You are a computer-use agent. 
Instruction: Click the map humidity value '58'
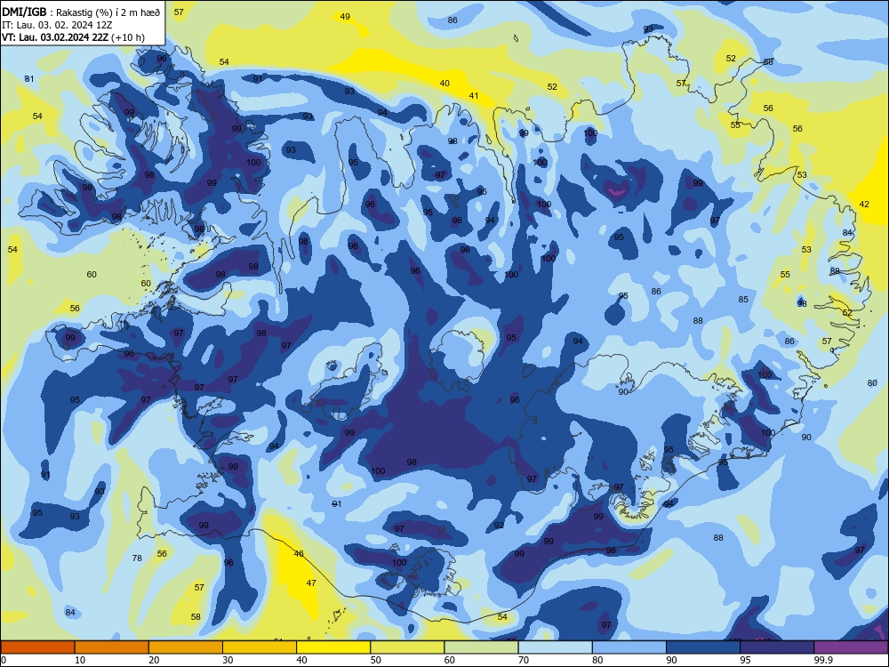pos(196,616)
